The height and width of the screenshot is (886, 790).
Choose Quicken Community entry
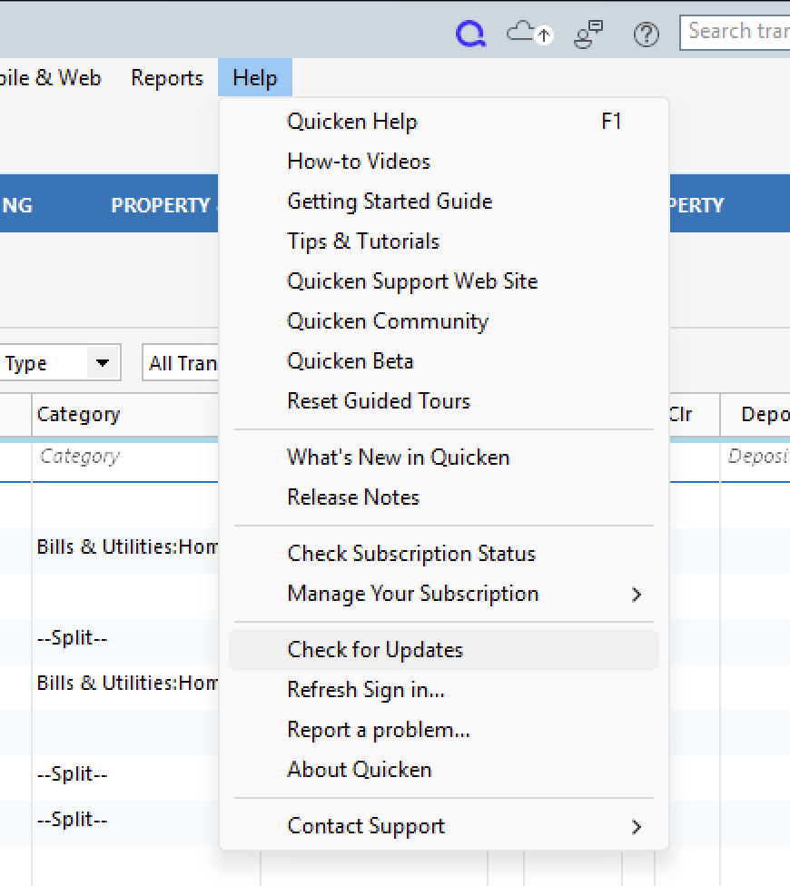(444, 321)
